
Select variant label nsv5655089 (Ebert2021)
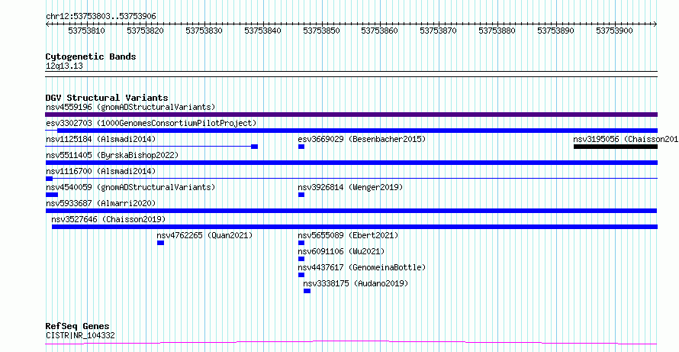348,235
